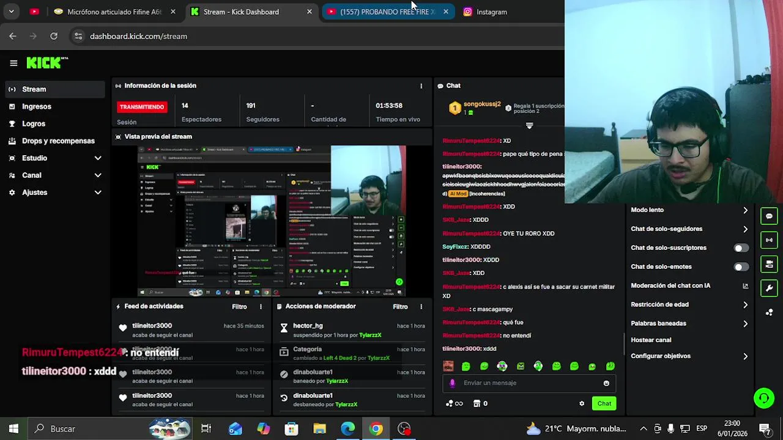Click the broadcast signal icon on right rail
The width and height of the screenshot is (783, 440).
(x=769, y=240)
